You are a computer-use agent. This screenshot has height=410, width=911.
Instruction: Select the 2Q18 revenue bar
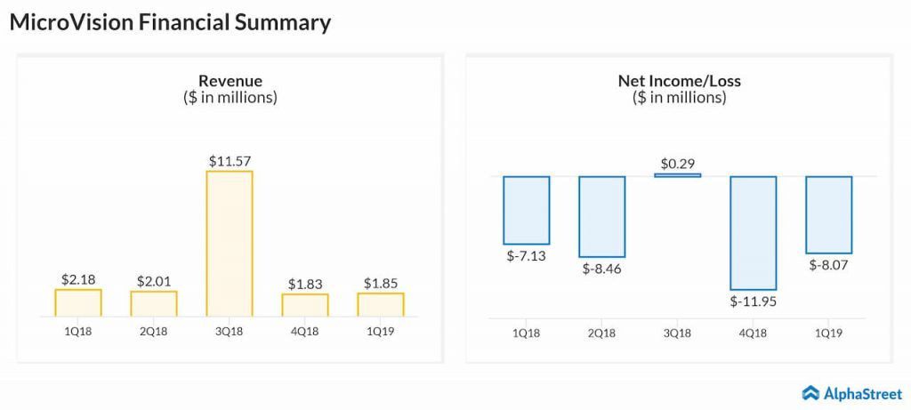click(154, 303)
